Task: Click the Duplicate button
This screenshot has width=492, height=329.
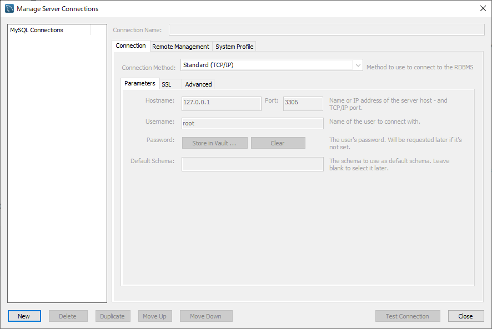Action: point(113,316)
